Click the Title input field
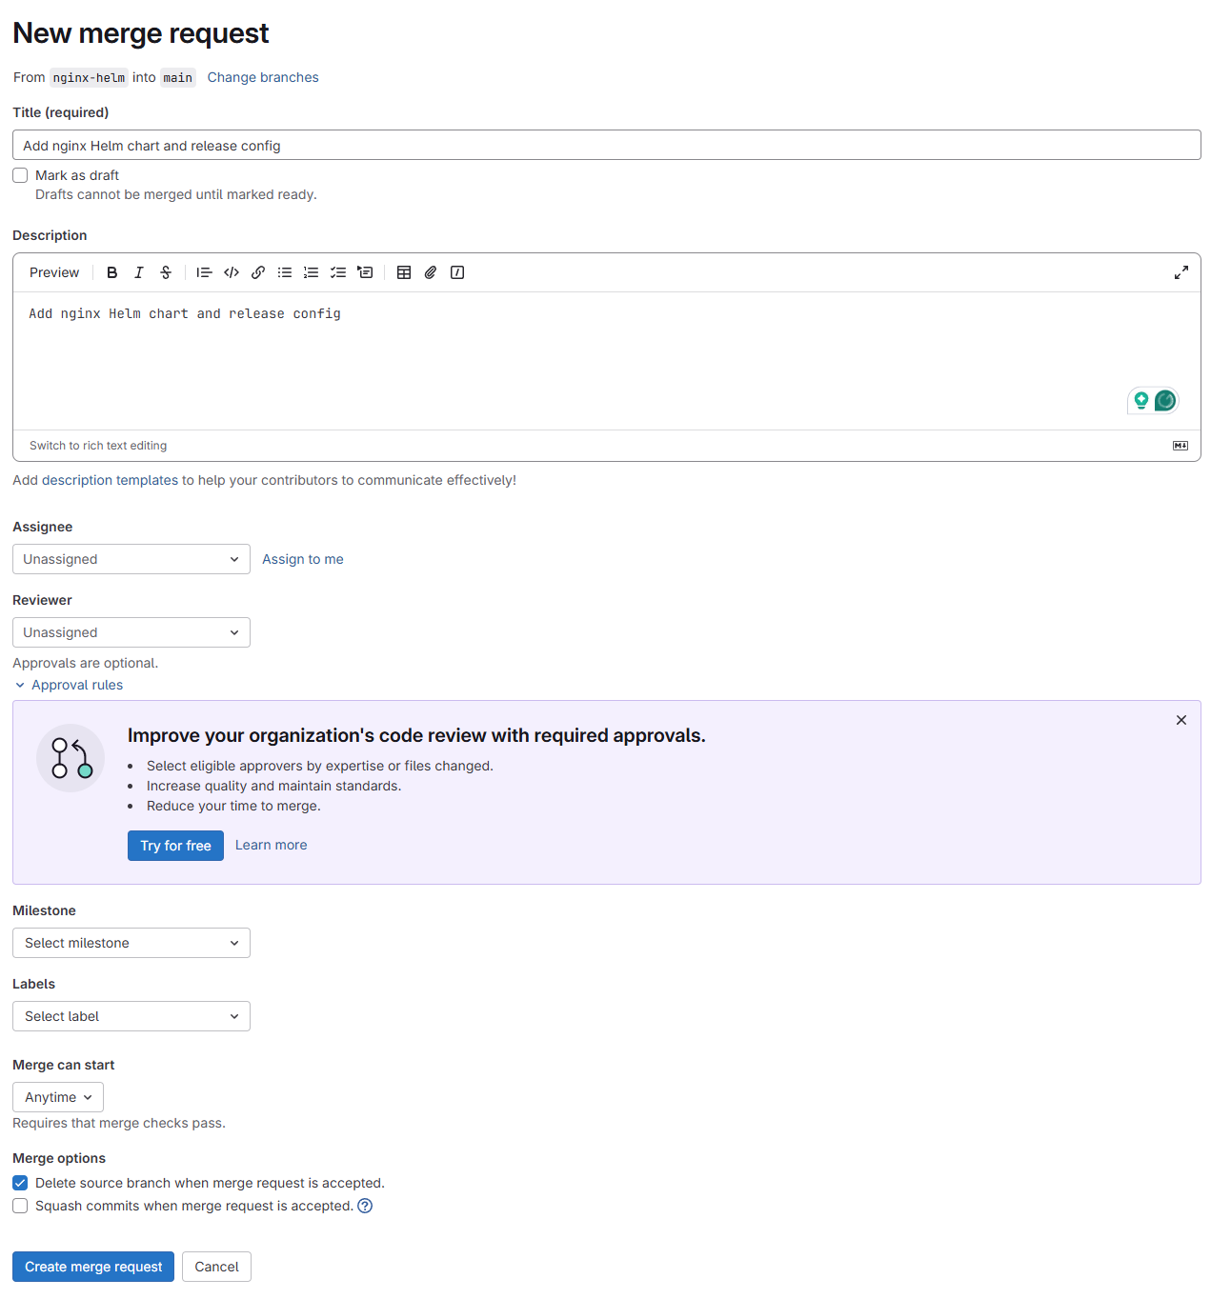Screen dimensions: 1231x1299 coord(607,145)
